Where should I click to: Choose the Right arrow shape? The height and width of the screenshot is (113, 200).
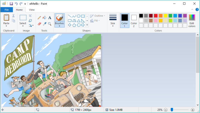83,25
